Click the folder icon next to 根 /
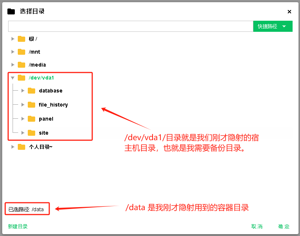Screen dimensions: 300x236 [21, 39]
